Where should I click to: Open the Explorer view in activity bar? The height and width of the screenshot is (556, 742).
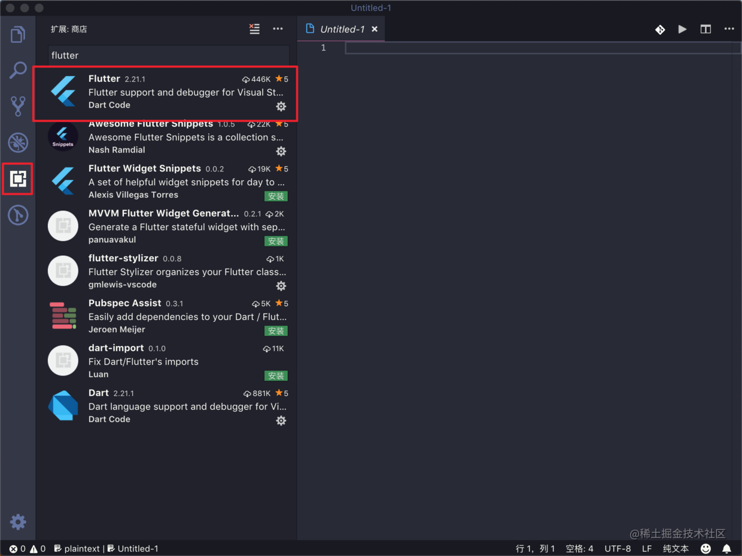18,34
